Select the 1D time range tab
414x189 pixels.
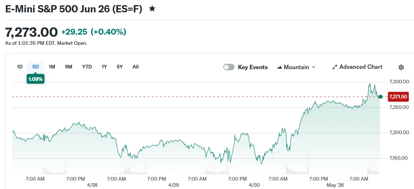(20, 67)
